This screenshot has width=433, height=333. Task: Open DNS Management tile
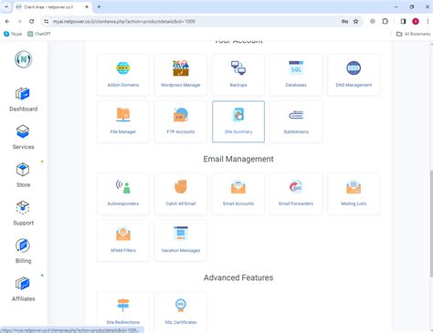[x=354, y=75]
